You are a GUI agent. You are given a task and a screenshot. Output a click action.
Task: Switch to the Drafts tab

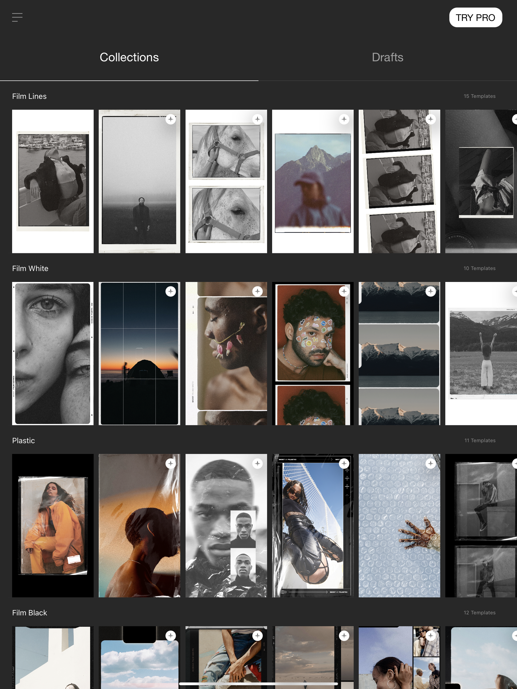pyautogui.click(x=387, y=57)
